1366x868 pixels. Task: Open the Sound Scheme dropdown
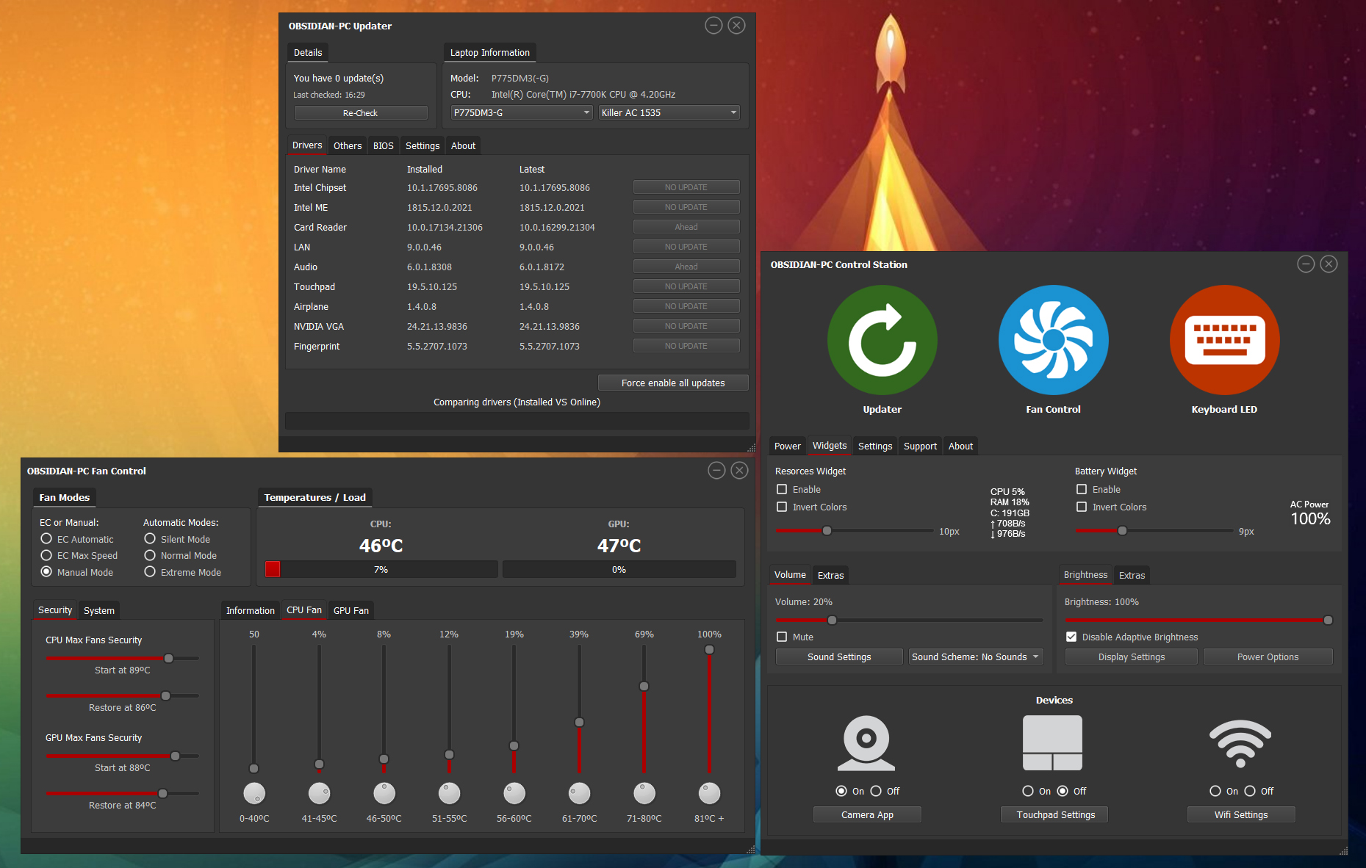click(x=976, y=657)
